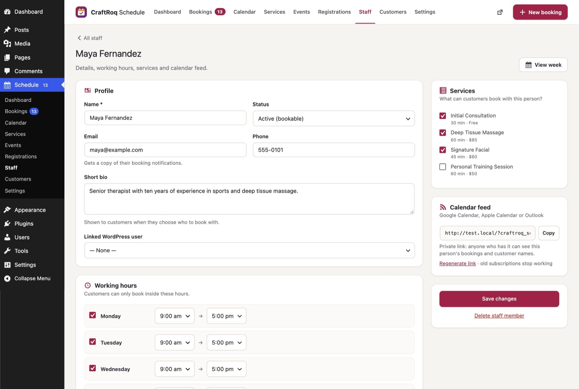The image size is (579, 389).
Task: Click the Short bio text area
Action: pos(249,199)
